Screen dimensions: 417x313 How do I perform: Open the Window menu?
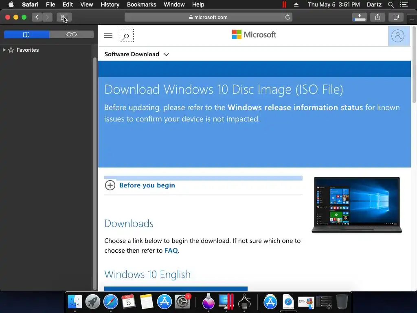pos(174,4)
